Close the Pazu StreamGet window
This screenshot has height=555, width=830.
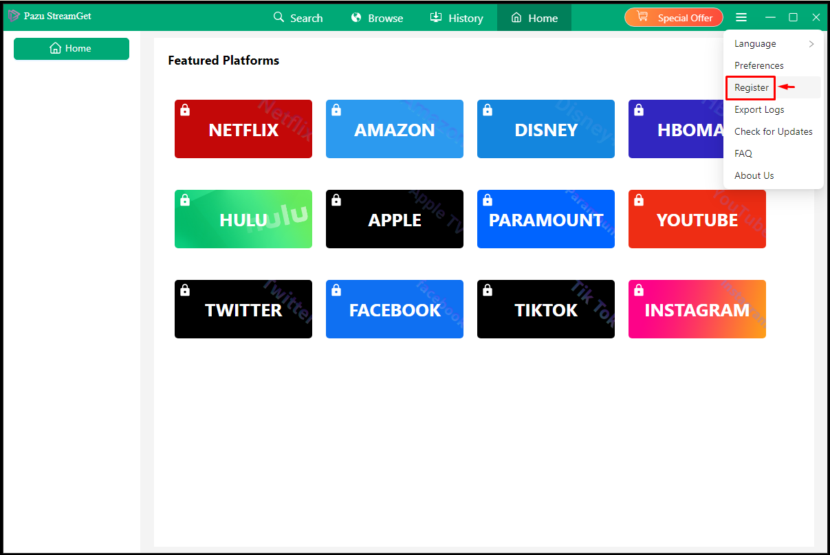[816, 17]
